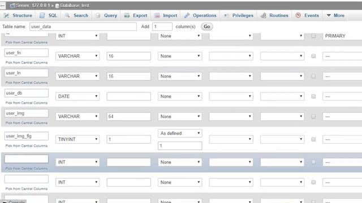Click the Import tab icon
Screen dimensions: 362x203
[x=157, y=15]
